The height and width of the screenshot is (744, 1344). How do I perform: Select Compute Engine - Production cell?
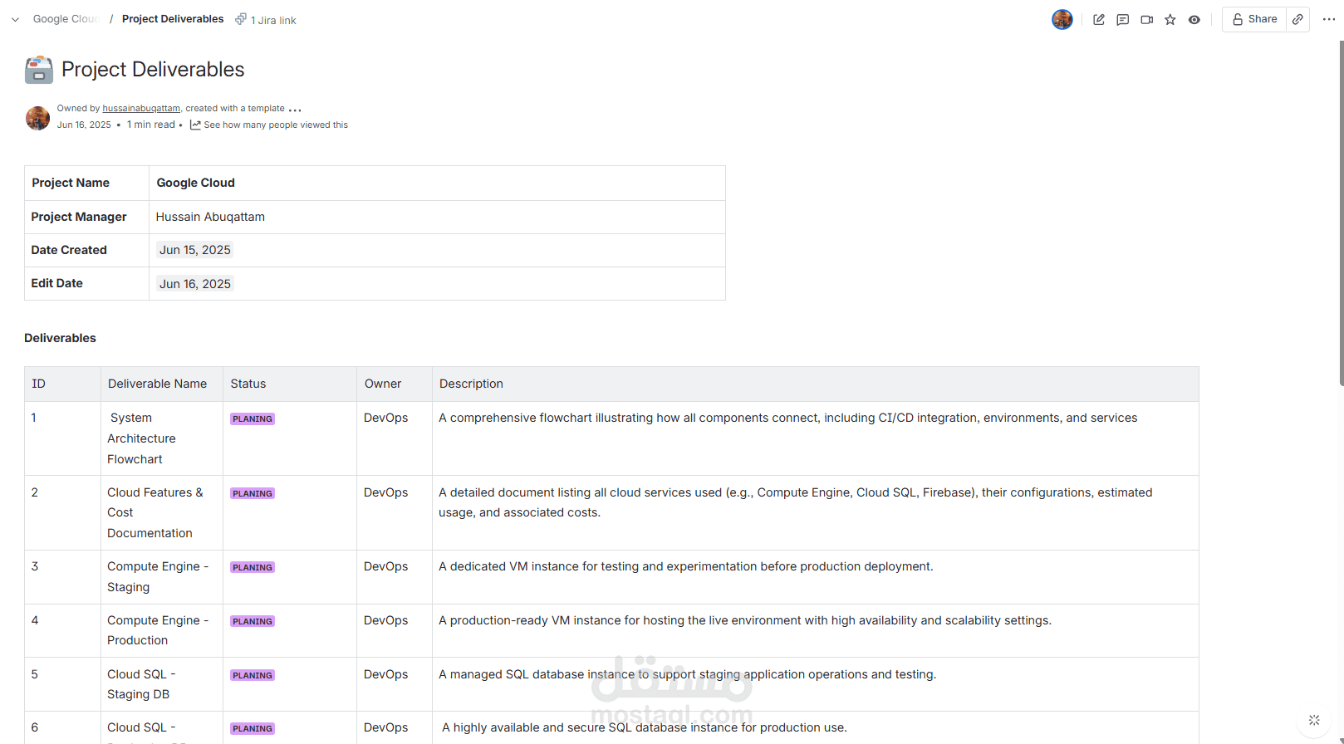(162, 630)
